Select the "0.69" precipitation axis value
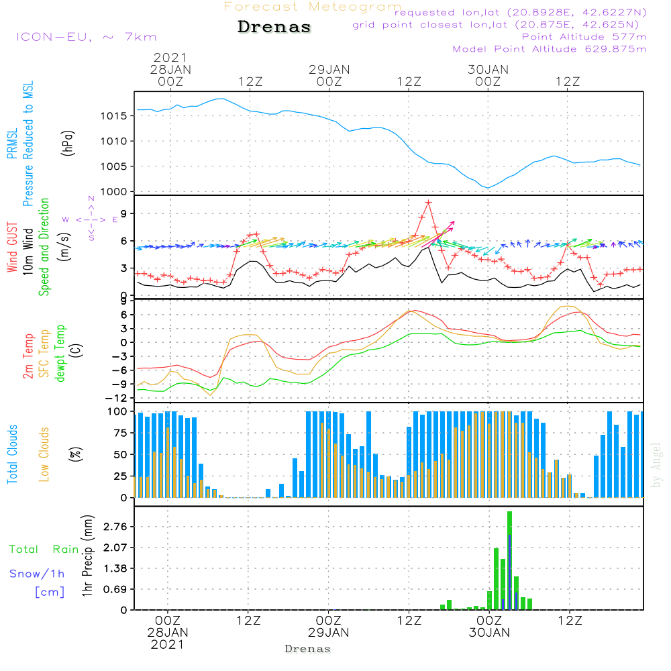This screenshot has height=671, width=671. (115, 590)
